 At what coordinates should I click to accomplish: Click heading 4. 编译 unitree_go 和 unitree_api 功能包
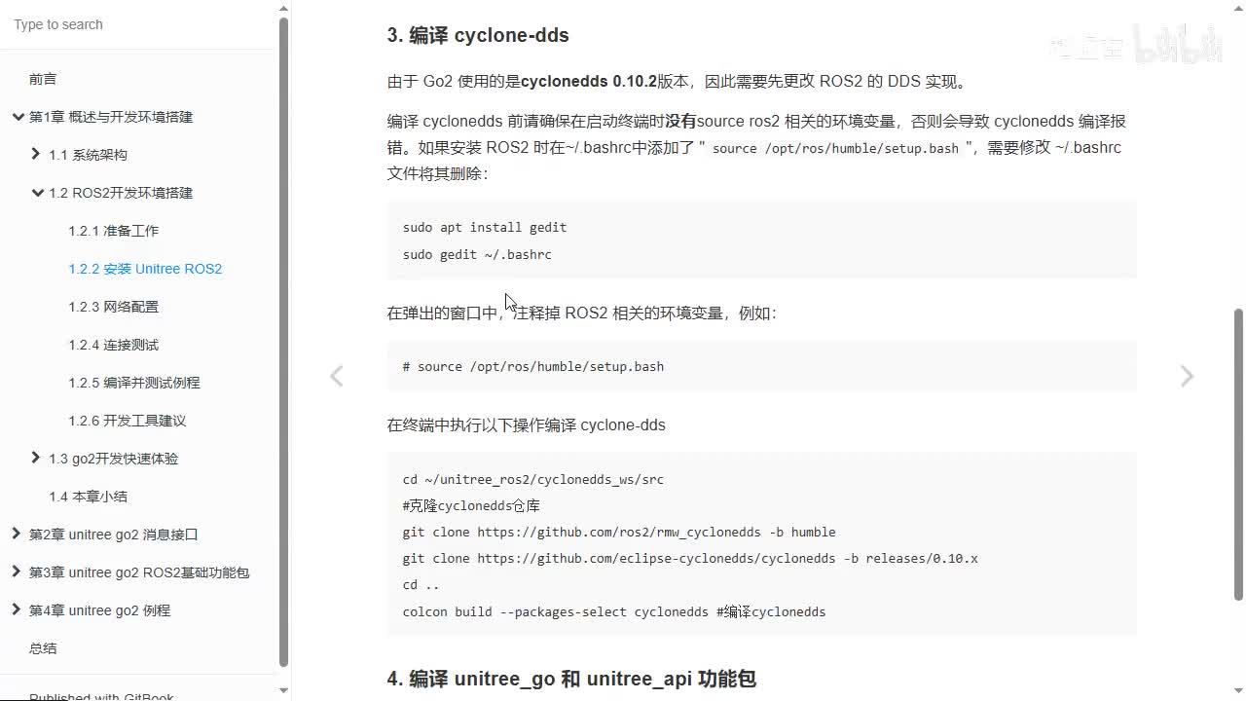(571, 679)
